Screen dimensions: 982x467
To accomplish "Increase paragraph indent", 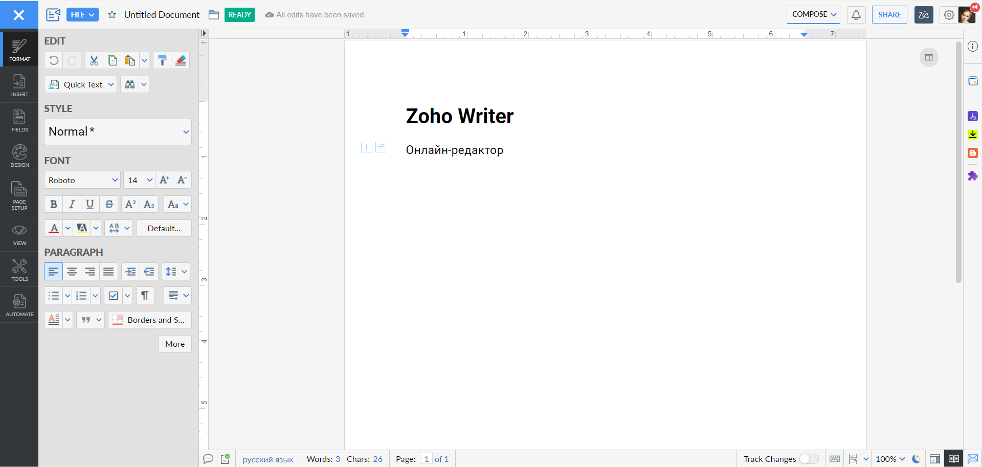I will [130, 272].
